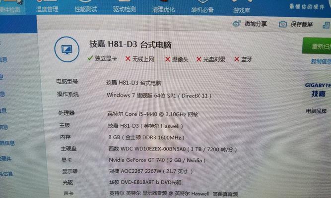The height and width of the screenshot is (198, 331).
Task: Click the 电脑品牌 label under the logo
Action: [x=316, y=111]
